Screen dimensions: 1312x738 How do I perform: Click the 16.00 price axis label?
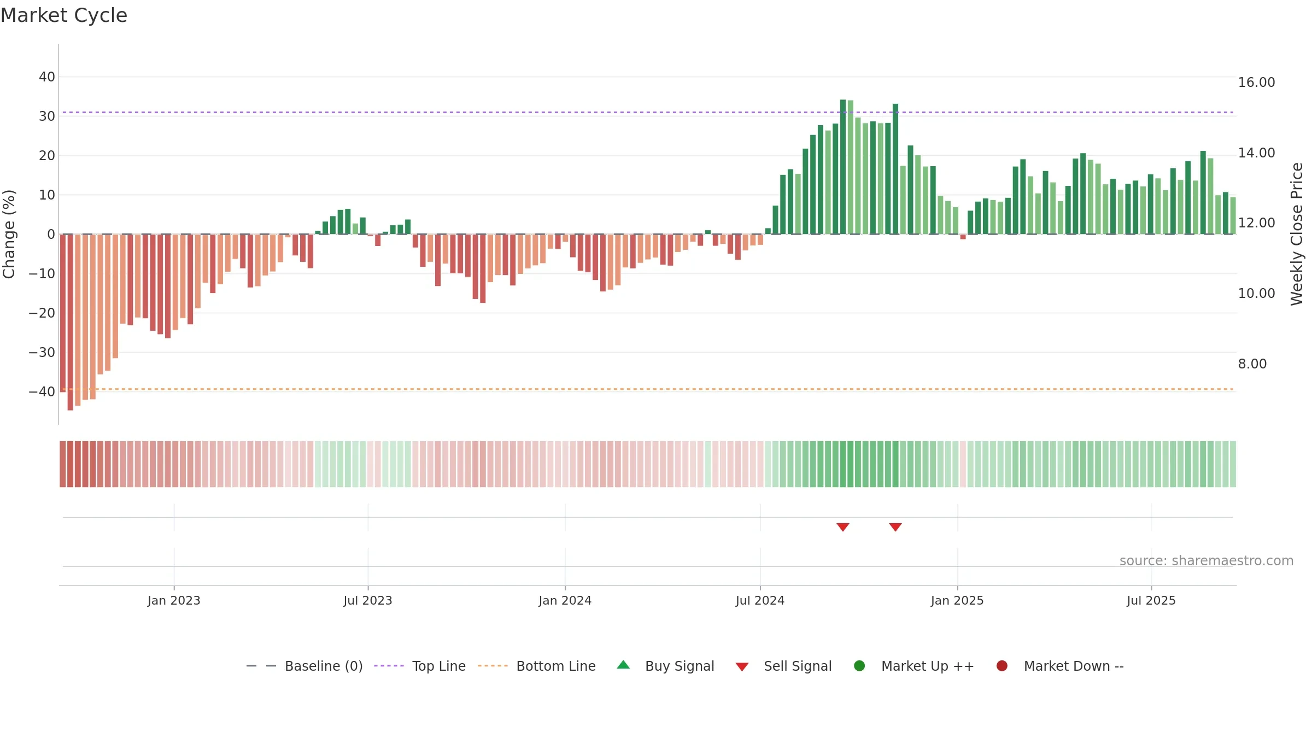click(x=1256, y=83)
